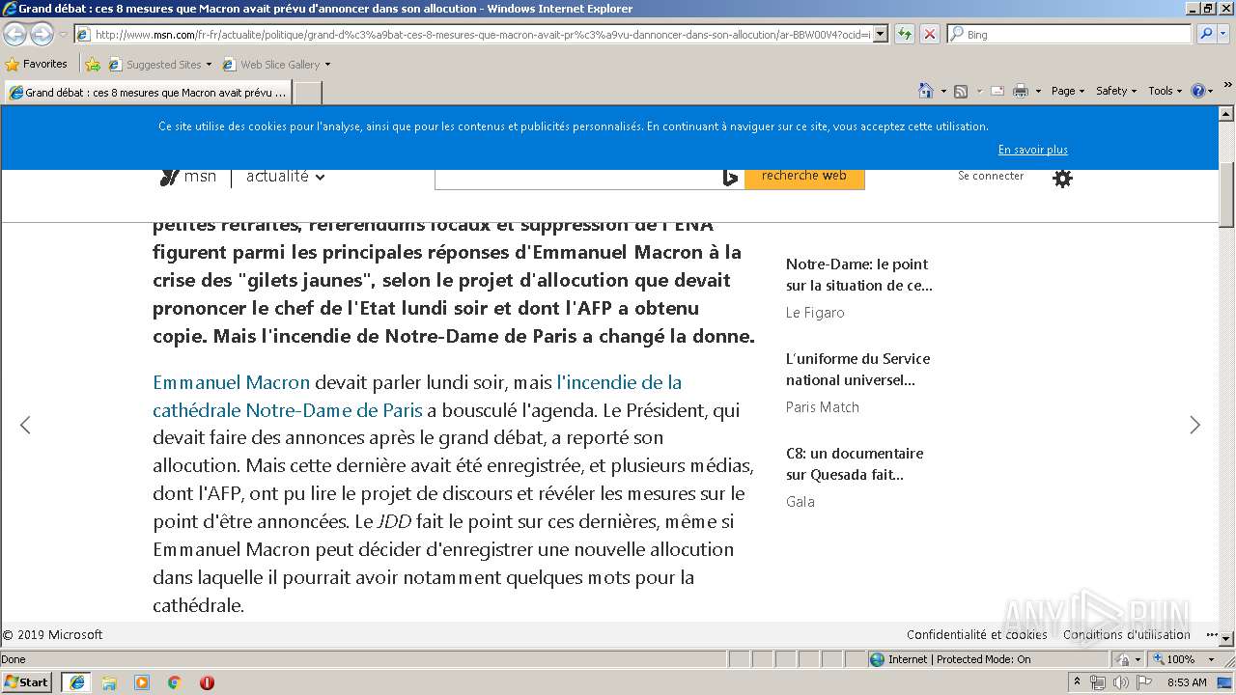Open L'uniforme du Service national article
This screenshot has width=1236, height=695.
858,369
